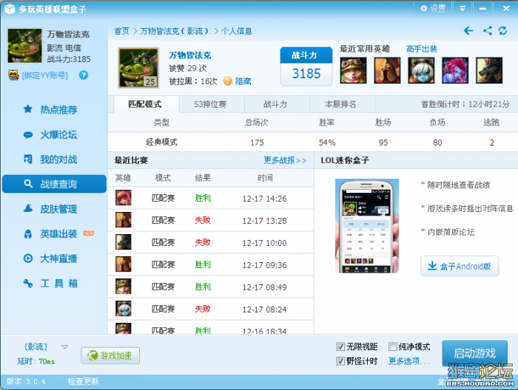Click the 12-17 08:49 match time
Image resolution: width=518 pixels, height=390 pixels.
point(264,287)
